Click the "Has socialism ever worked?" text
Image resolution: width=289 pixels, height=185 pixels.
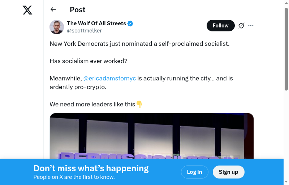(89, 61)
